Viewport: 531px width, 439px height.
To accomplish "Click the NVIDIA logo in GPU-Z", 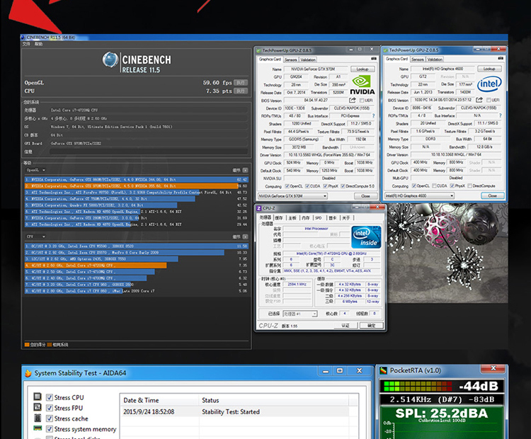I will point(362,86).
